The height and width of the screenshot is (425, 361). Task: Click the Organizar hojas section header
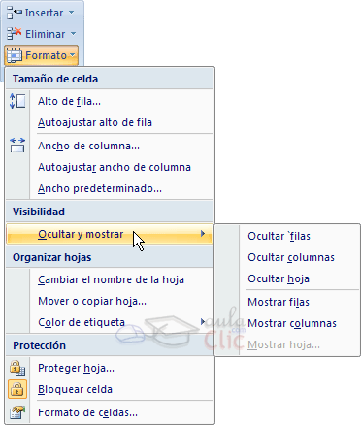(x=110, y=257)
